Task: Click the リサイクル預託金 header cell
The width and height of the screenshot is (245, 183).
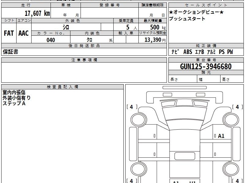Action: pos(153,33)
